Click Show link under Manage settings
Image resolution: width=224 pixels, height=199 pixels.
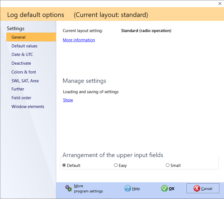pyautogui.click(x=68, y=100)
